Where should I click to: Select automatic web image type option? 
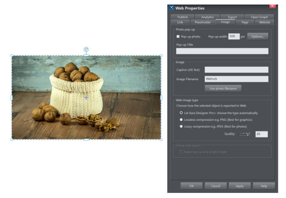pos(181,113)
